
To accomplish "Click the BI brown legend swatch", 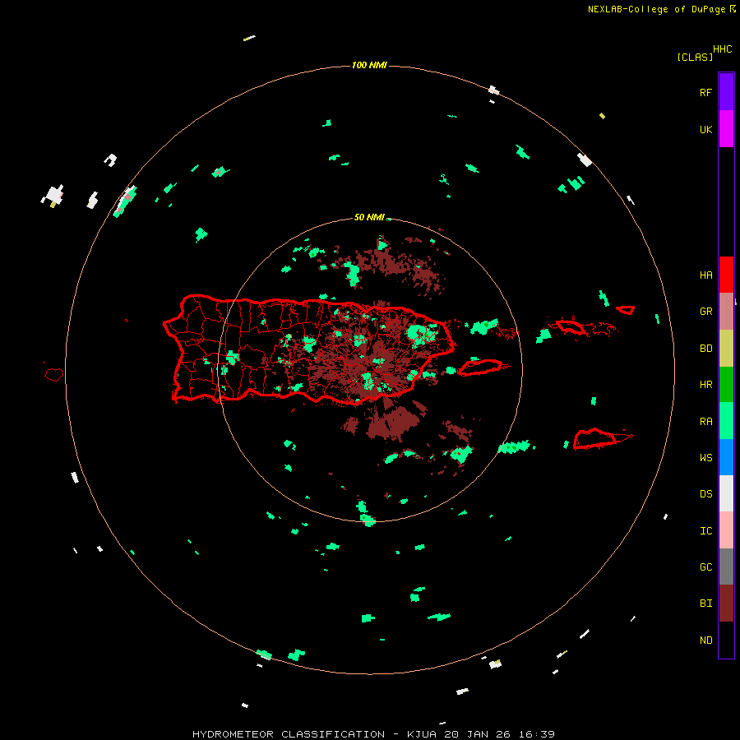I will [x=726, y=604].
